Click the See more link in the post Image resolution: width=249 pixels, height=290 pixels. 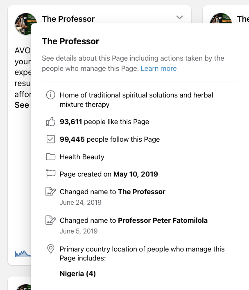click(22, 105)
